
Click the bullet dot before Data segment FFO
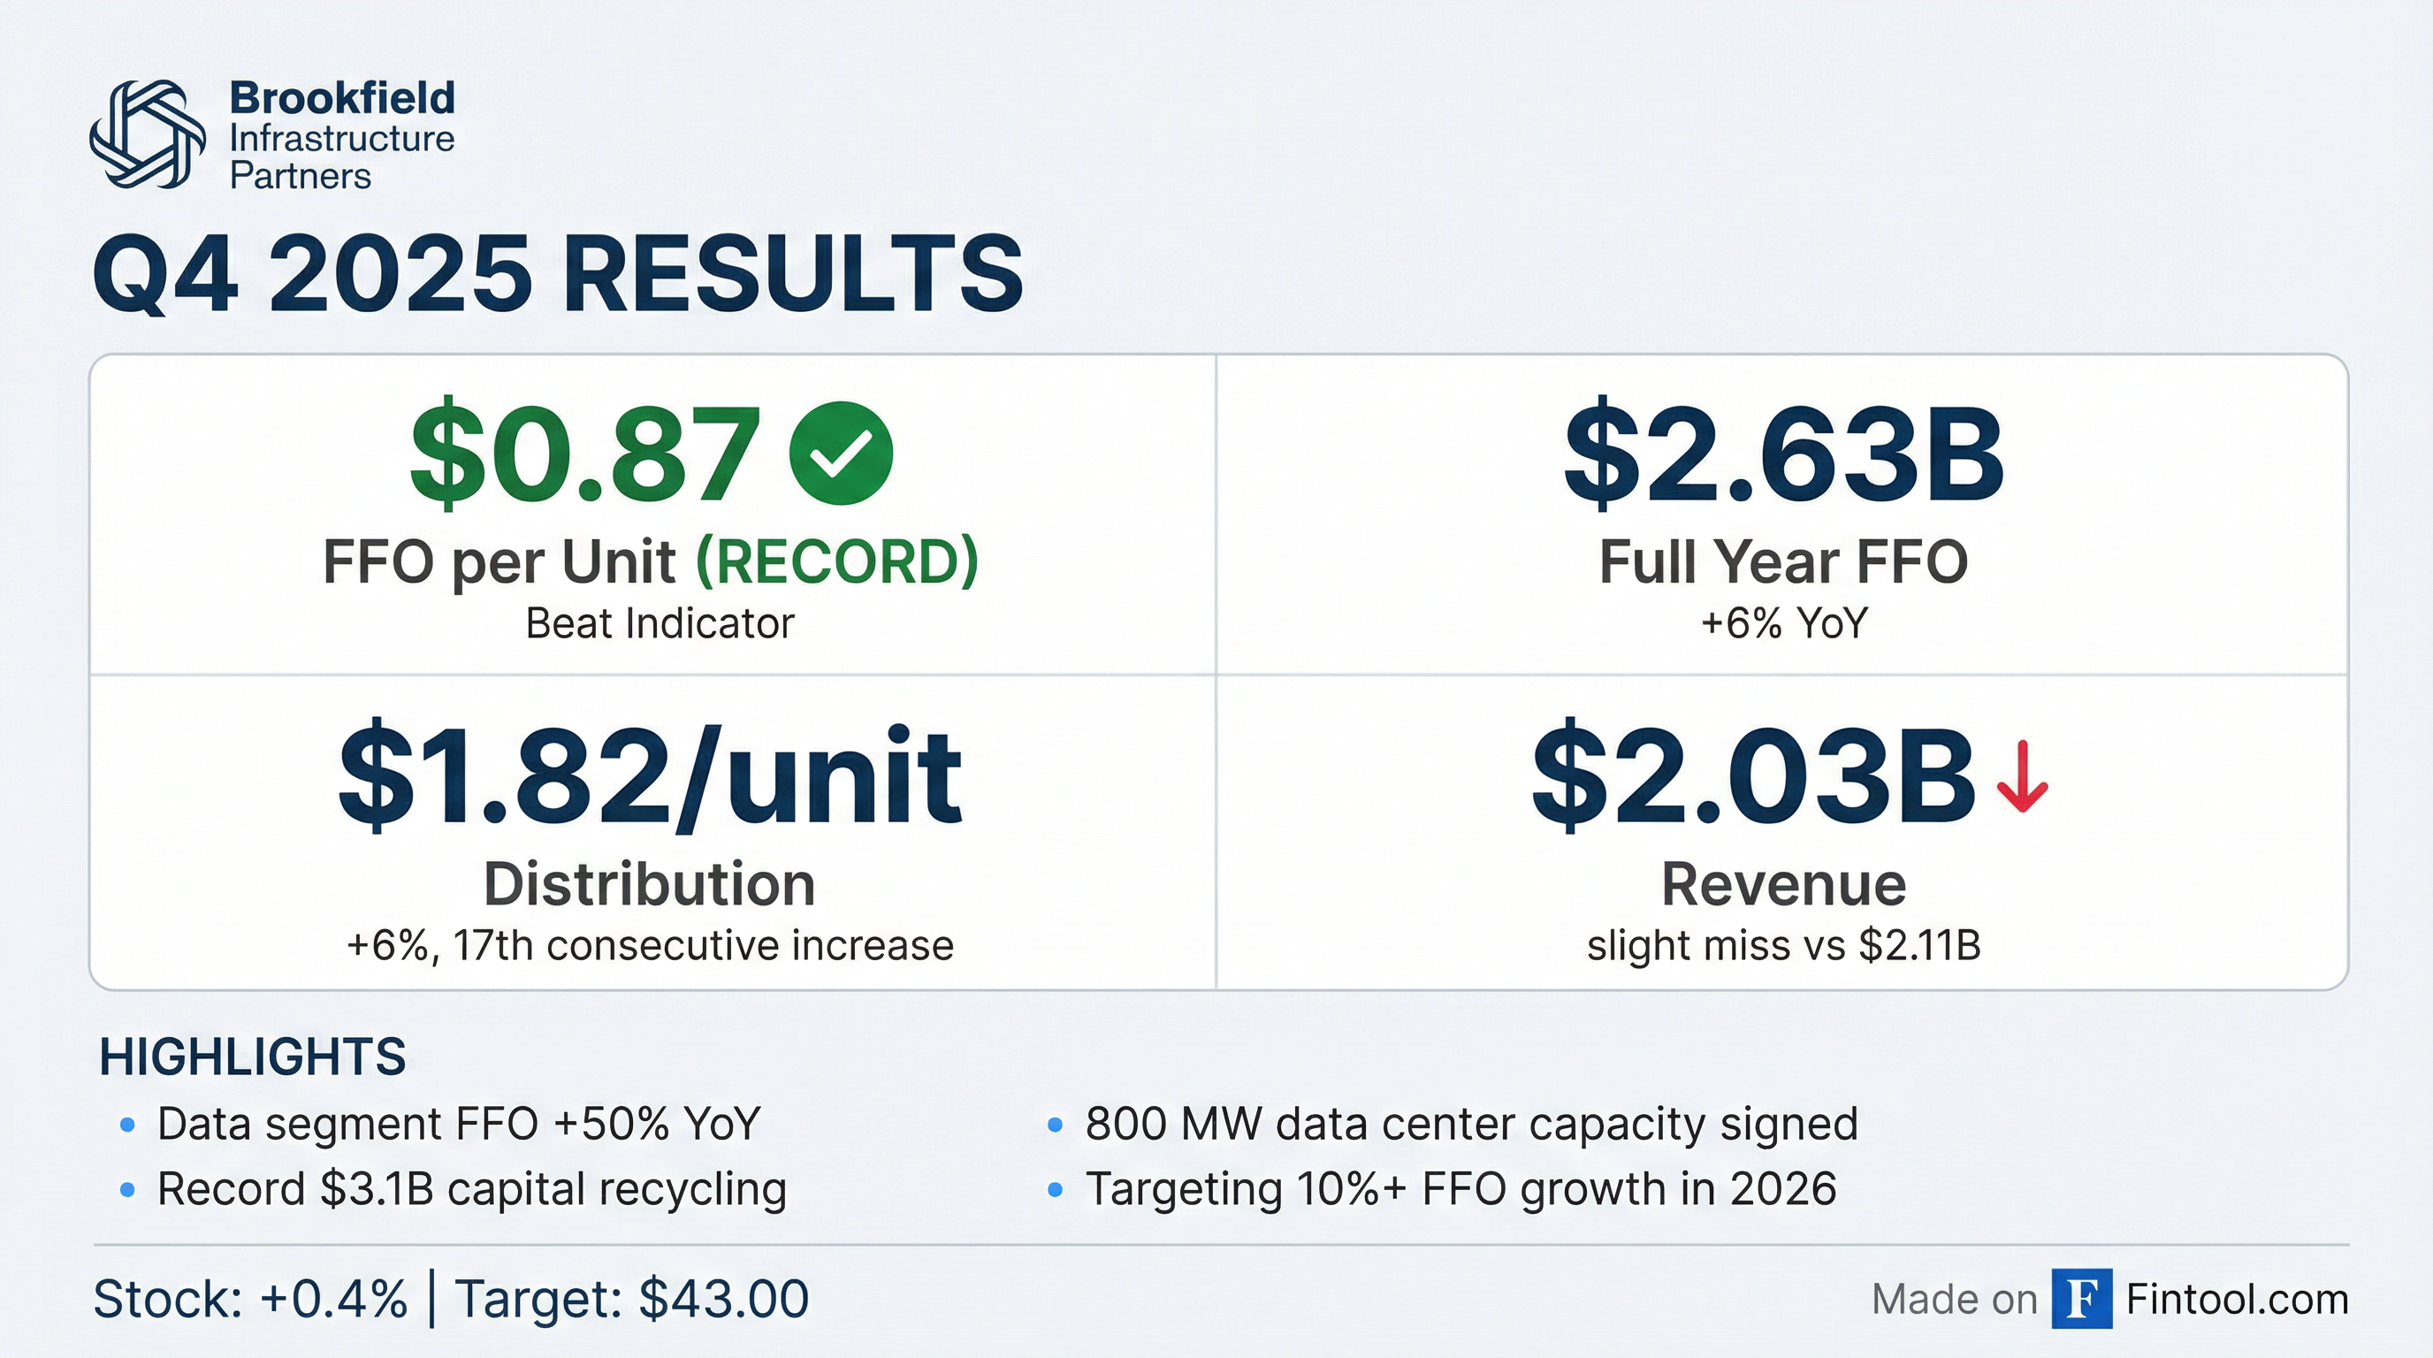pos(127,1125)
